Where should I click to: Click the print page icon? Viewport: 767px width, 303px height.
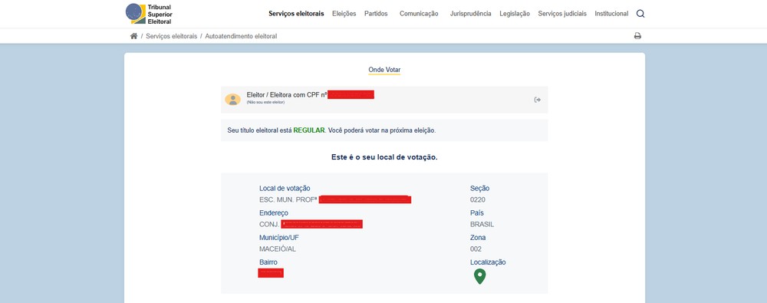click(637, 36)
